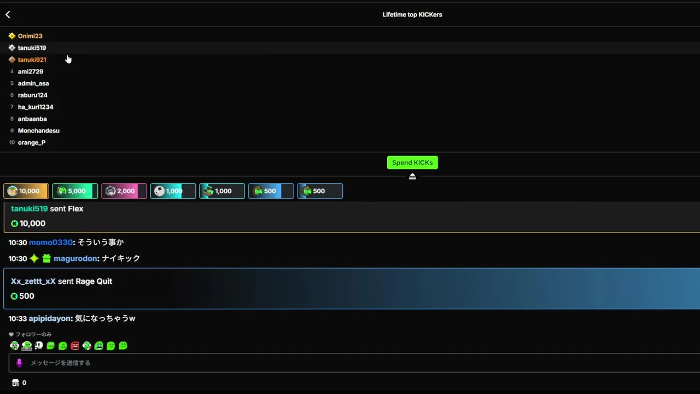Insert the green squinting-eyes emote
The image size is (700, 394).
(51, 346)
